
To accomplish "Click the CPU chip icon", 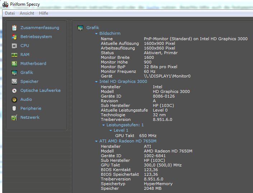I will [14, 46].
